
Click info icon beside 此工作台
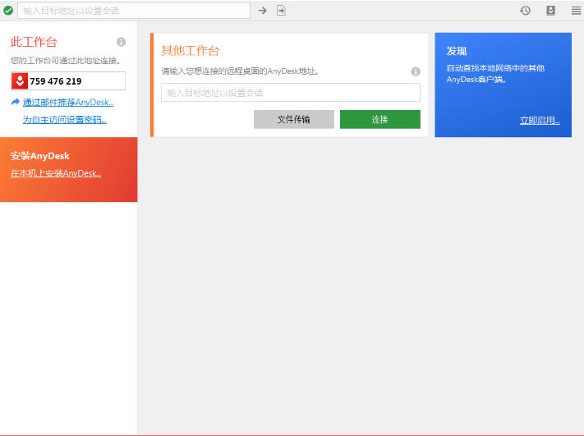[x=121, y=42]
